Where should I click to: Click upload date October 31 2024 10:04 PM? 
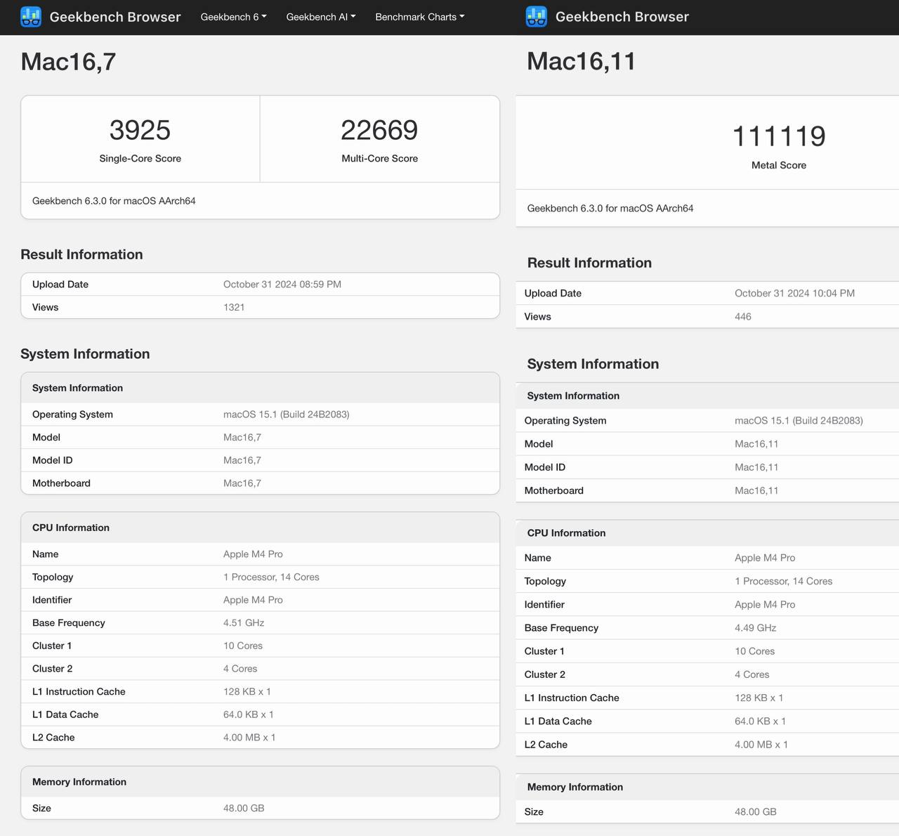pyautogui.click(x=794, y=294)
